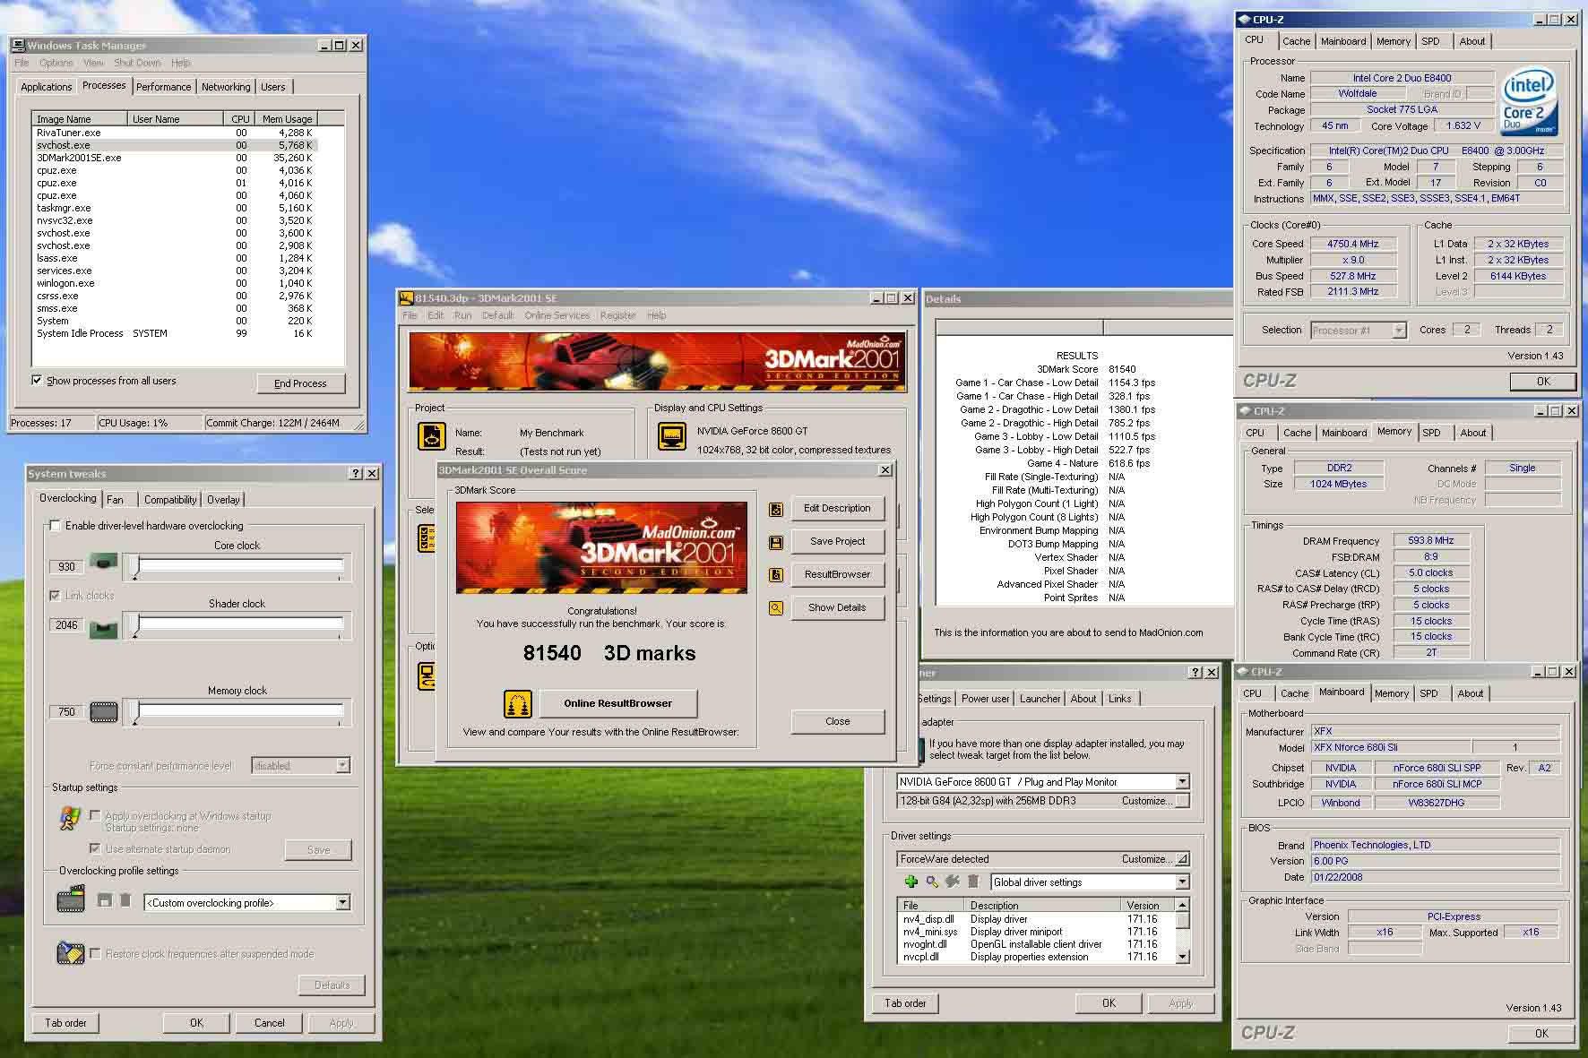The width and height of the screenshot is (1588, 1058).
Task: Select the RivaTuner.exe process row
Action: [x=176, y=133]
